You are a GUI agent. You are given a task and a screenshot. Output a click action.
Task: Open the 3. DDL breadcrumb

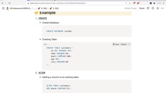[54, 8]
